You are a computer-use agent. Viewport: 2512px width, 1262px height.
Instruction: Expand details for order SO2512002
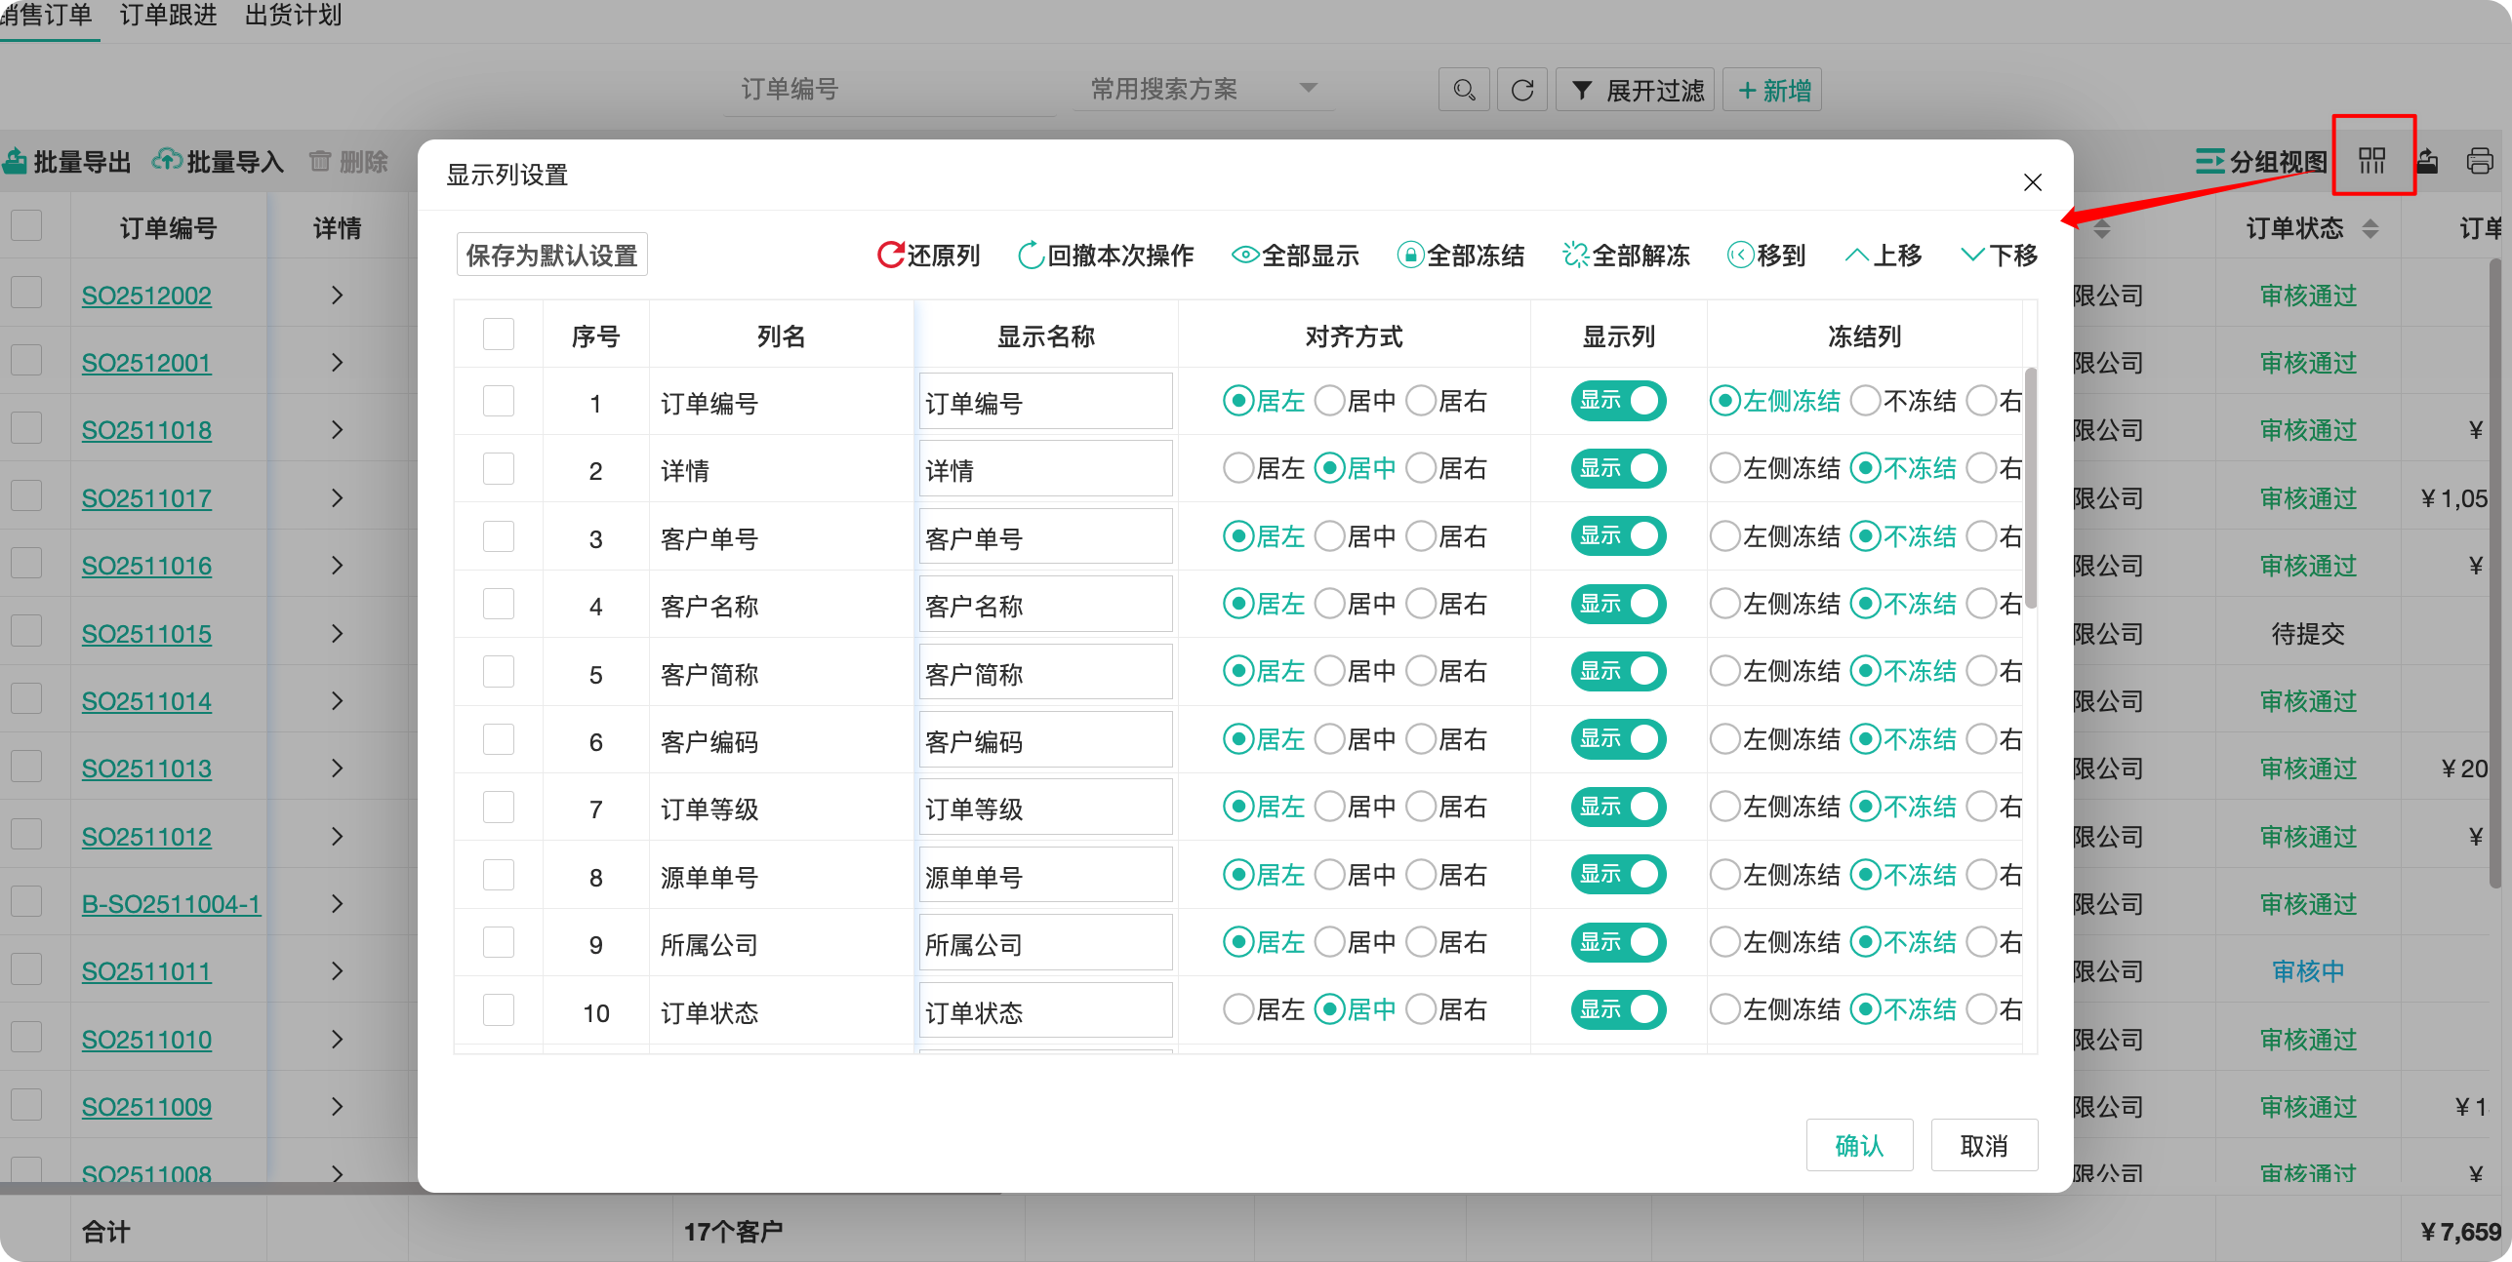[337, 296]
